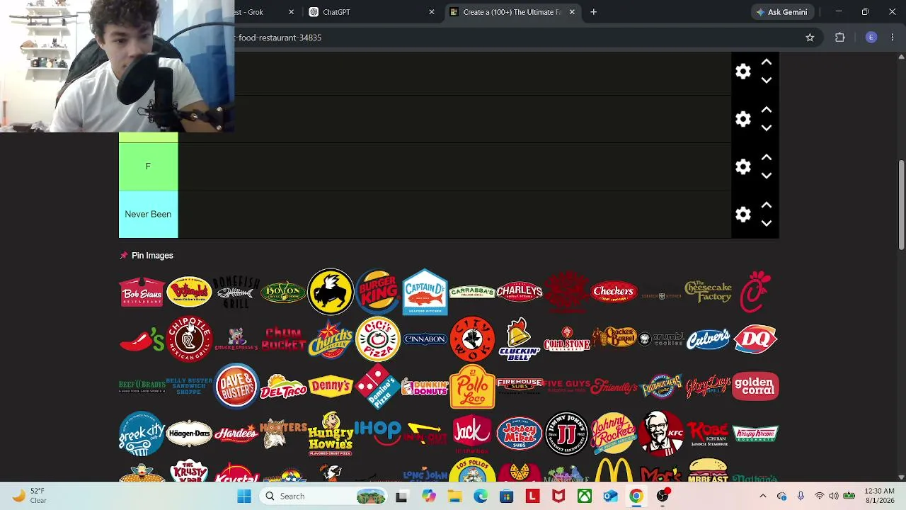
Task: Move the F tier row down
Action: click(766, 176)
